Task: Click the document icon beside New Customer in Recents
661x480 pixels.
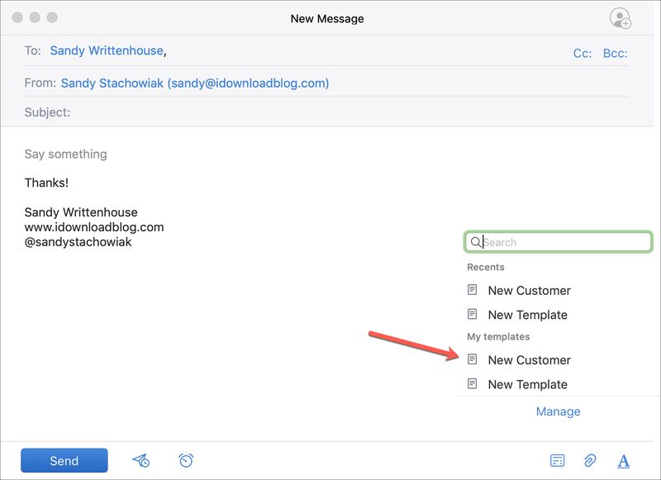Action: point(472,290)
